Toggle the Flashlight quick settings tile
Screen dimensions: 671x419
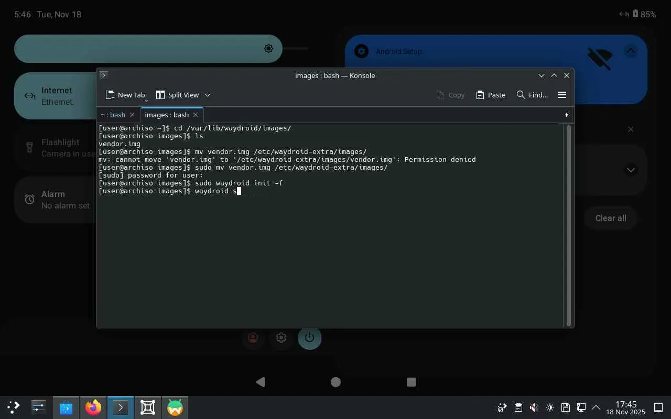click(x=55, y=148)
